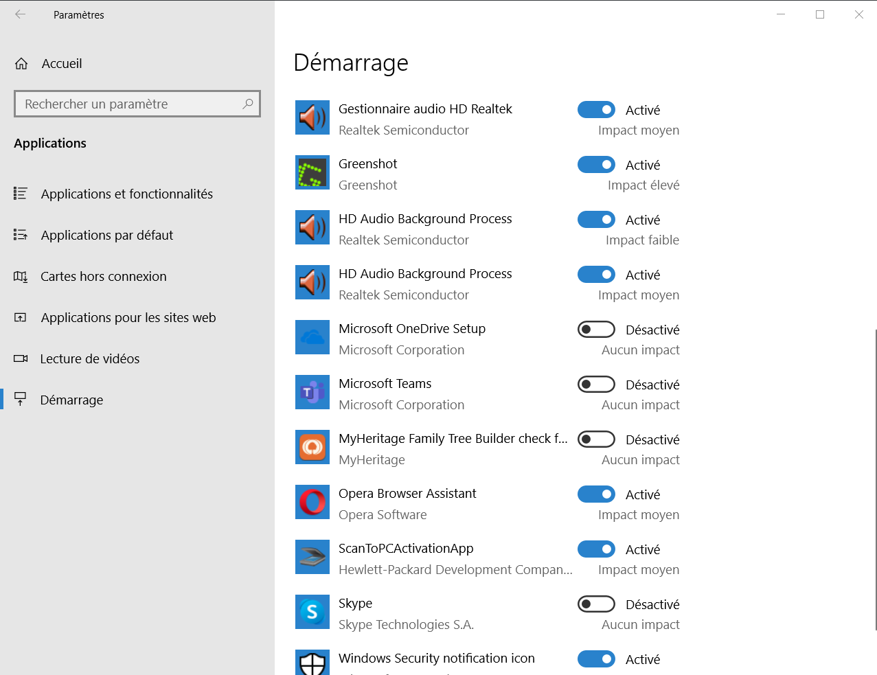
Task: Click the Impact faible label
Action: pyautogui.click(x=642, y=240)
